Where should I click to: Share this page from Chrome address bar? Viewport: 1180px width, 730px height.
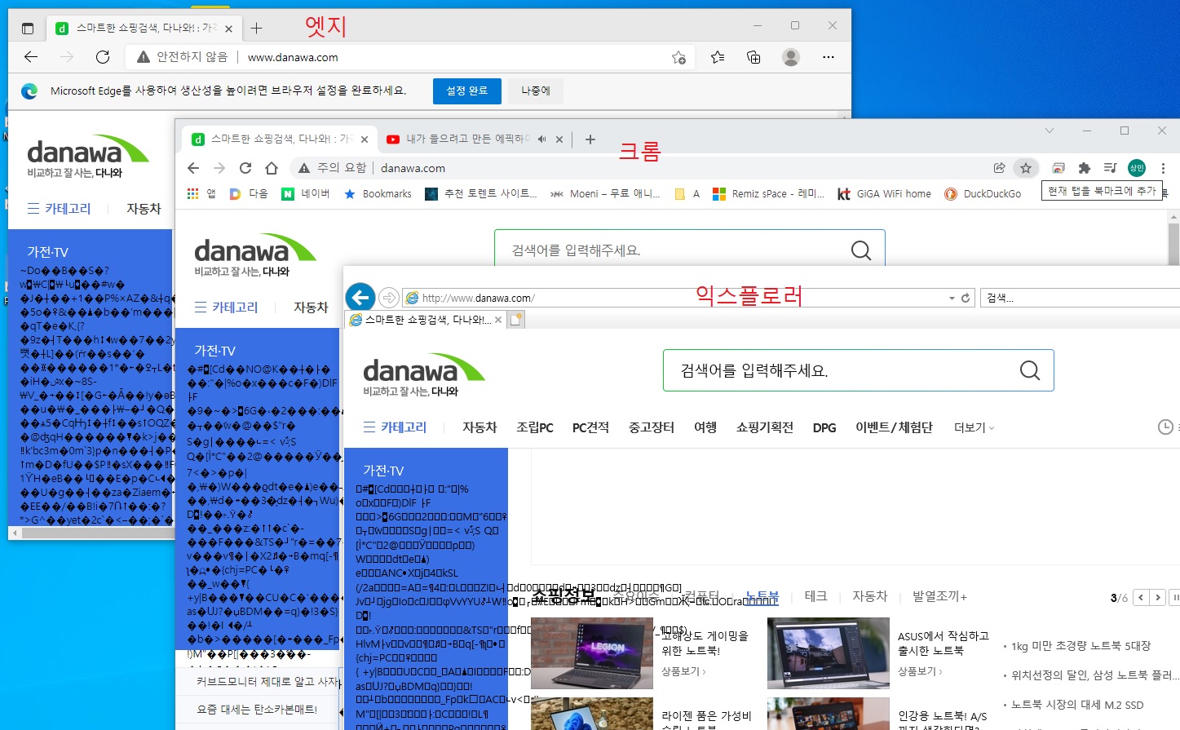pos(999,168)
